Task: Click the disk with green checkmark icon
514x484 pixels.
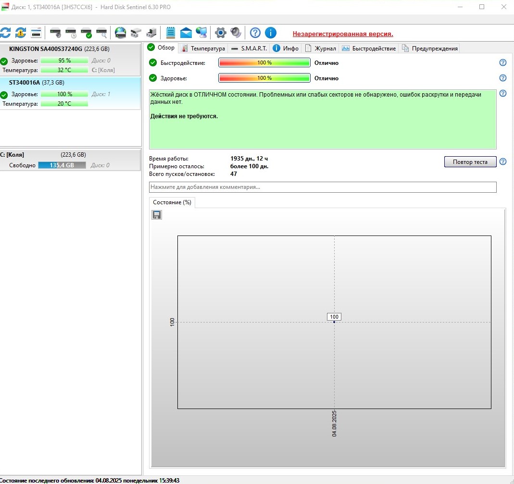Action: coord(86,33)
